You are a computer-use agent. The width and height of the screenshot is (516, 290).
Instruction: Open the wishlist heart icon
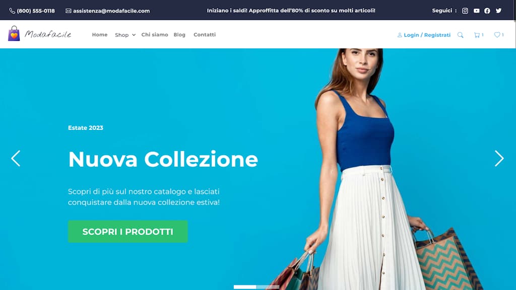point(498,35)
